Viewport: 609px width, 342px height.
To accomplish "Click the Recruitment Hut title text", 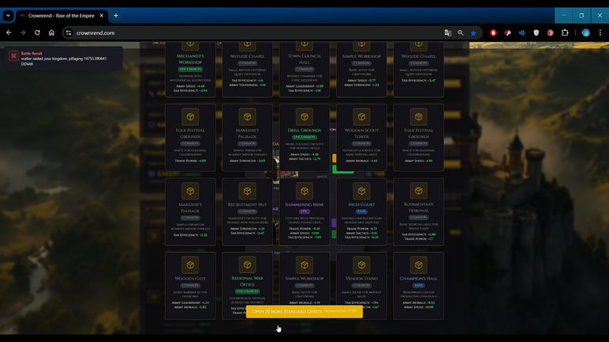I will (x=247, y=204).
